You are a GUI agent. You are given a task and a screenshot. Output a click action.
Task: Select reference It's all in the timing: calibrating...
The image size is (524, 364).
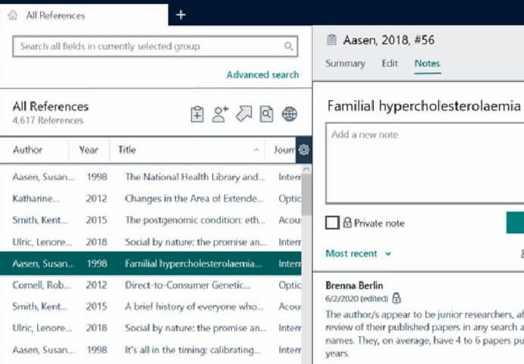click(x=150, y=350)
